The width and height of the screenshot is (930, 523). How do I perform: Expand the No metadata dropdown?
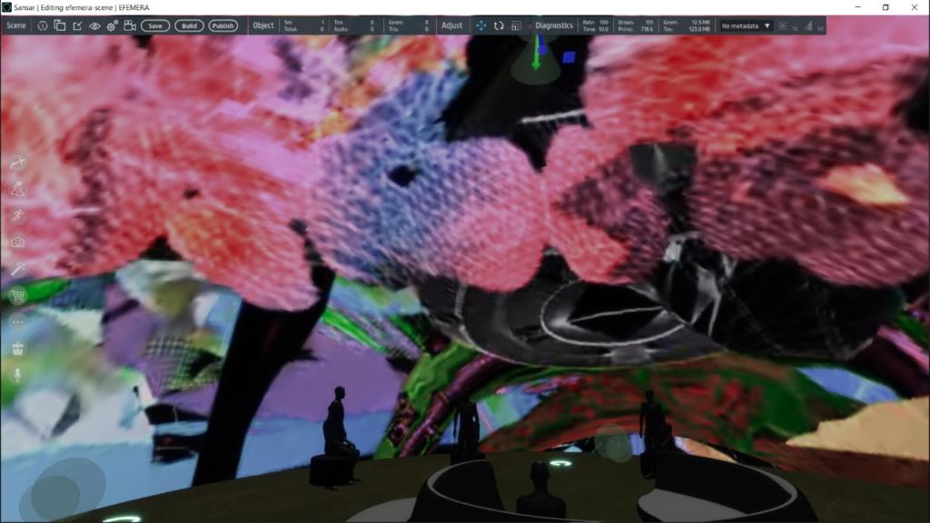pyautogui.click(x=746, y=25)
